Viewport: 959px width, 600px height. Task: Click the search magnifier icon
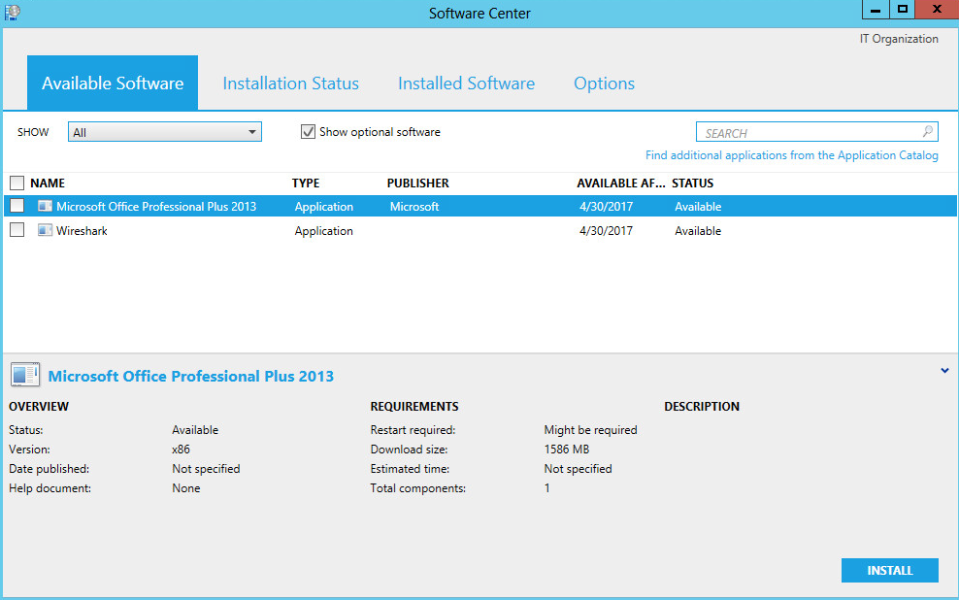(927, 131)
